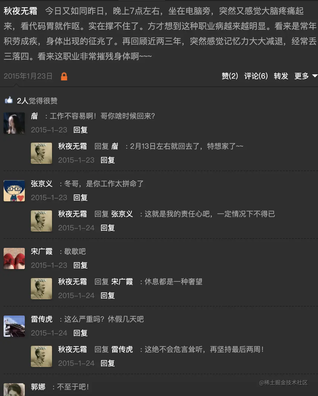Click the 2015年1月23日 post date
Image resolution: width=318 pixels, height=396 pixels.
coord(28,76)
